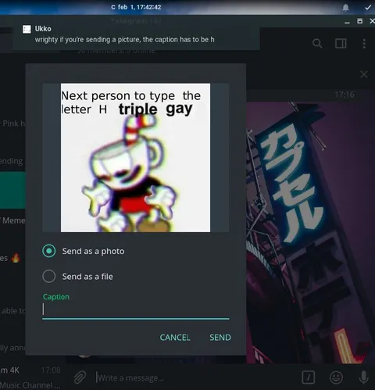Click Ukko's avatar in the notification
This screenshot has width=375, height=390.
pyautogui.click(x=27, y=29)
